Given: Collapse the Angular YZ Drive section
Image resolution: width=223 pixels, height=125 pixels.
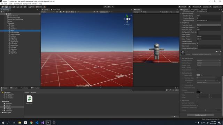Looking at the screenshot, I should (x=181, y=14).
